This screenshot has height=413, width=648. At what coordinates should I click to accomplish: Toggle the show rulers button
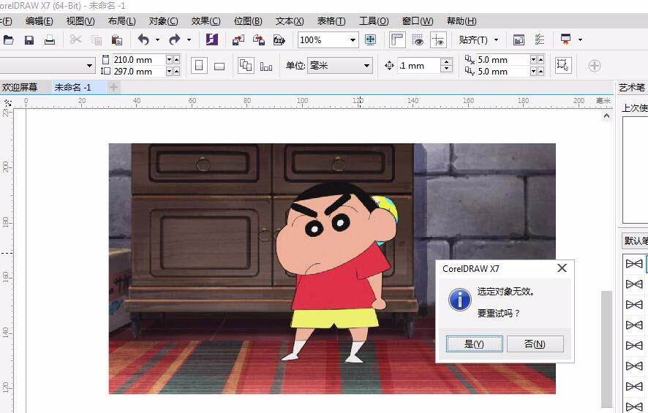[x=396, y=39]
